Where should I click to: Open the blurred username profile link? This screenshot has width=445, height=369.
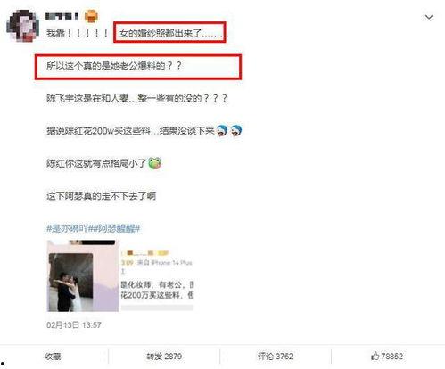point(62,16)
